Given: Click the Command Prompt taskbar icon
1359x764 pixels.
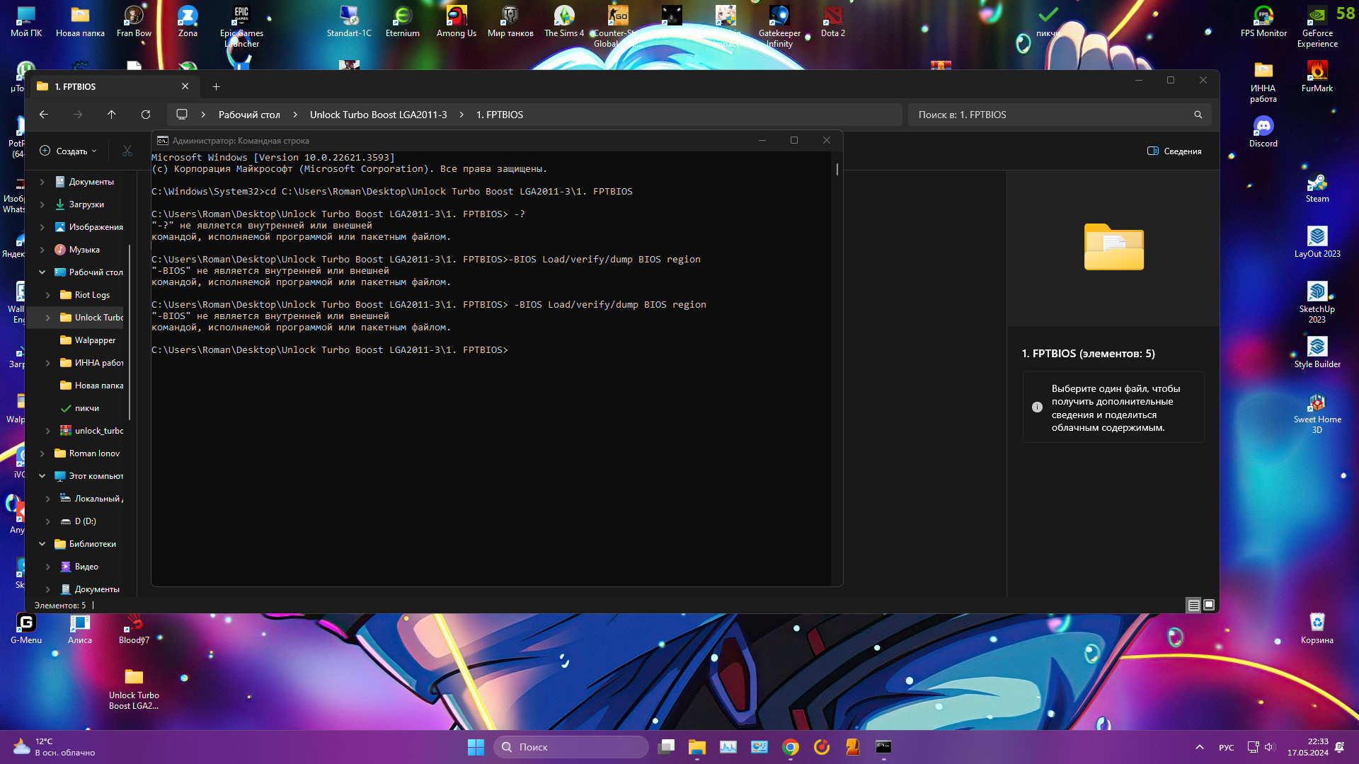Looking at the screenshot, I should click(x=883, y=747).
